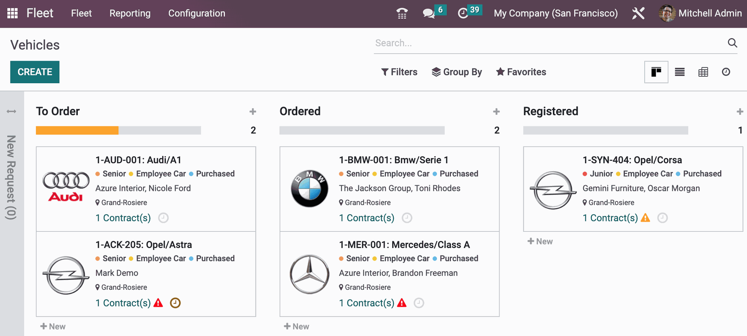Viewport: 747px width, 336px height.
Task: Click + New under the Ordered column
Action: click(x=296, y=327)
